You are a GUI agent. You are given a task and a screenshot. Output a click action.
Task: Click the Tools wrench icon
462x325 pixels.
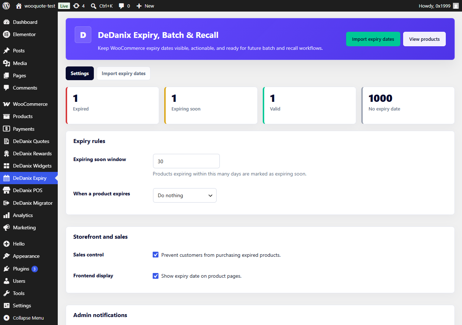click(6, 293)
